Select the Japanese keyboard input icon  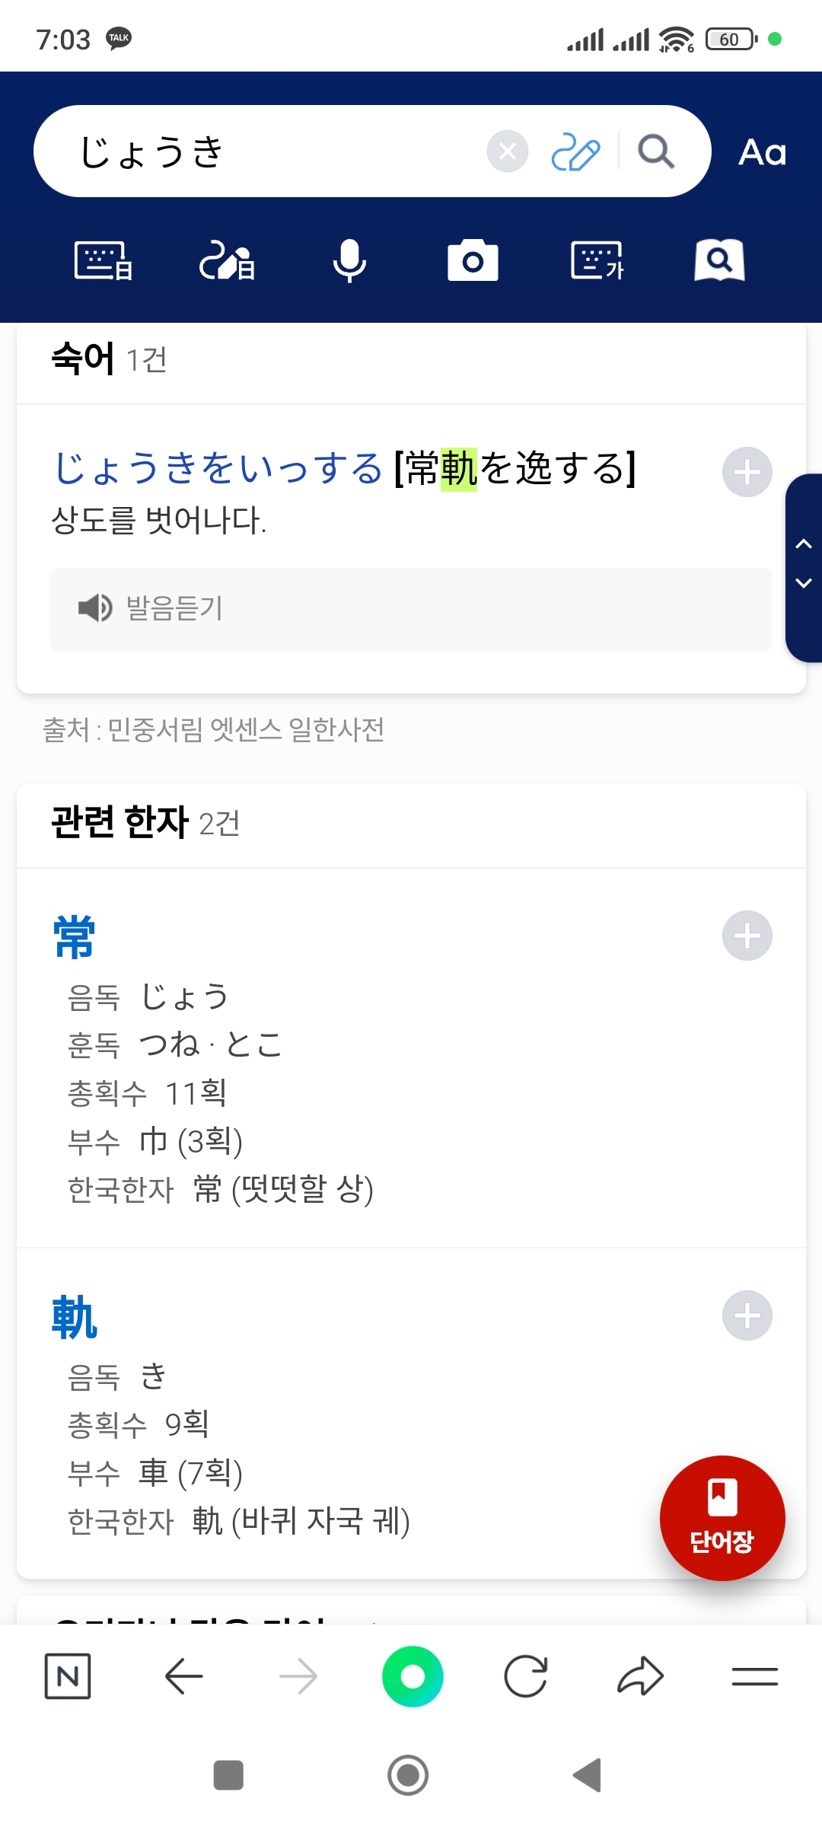click(x=104, y=261)
